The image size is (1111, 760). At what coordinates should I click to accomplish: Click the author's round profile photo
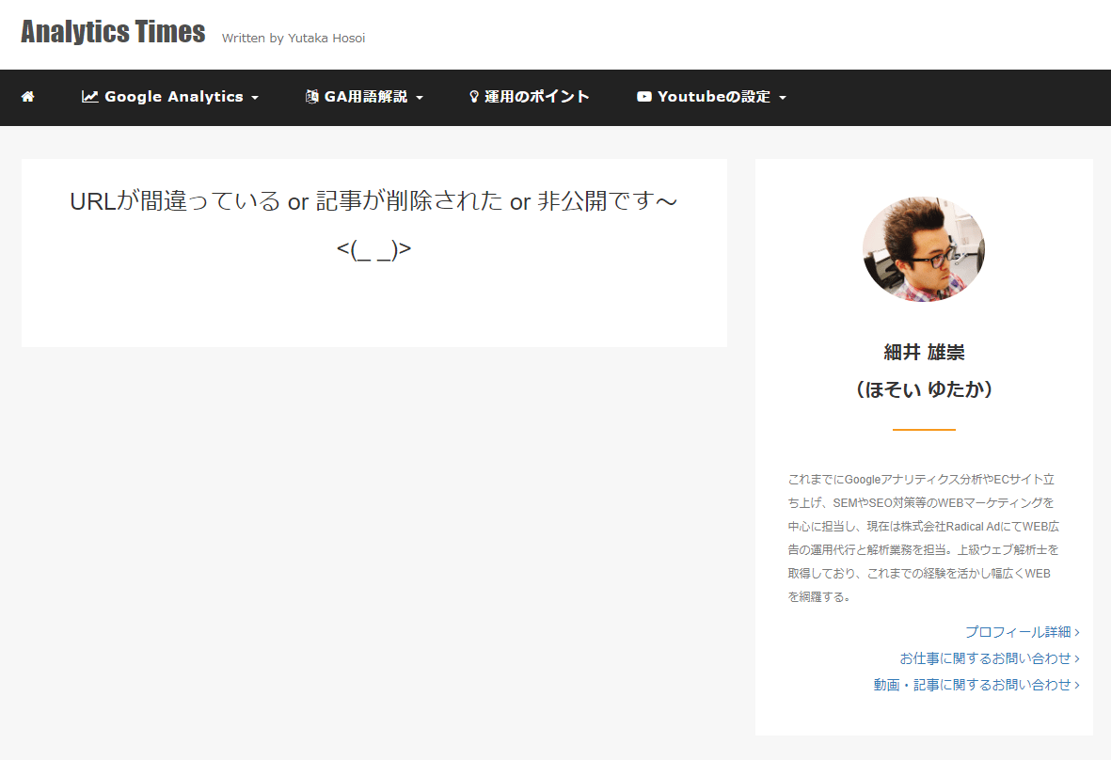tap(924, 249)
